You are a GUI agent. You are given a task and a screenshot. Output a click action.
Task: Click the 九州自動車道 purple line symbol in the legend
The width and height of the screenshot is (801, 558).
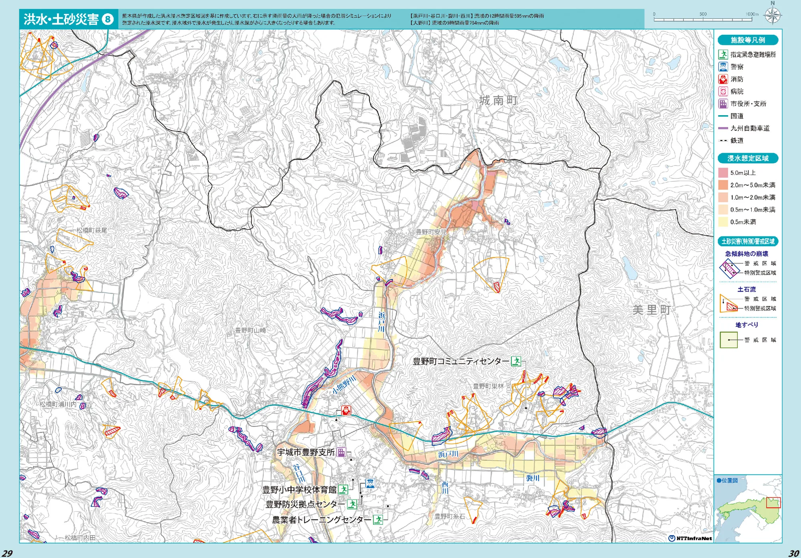(723, 128)
